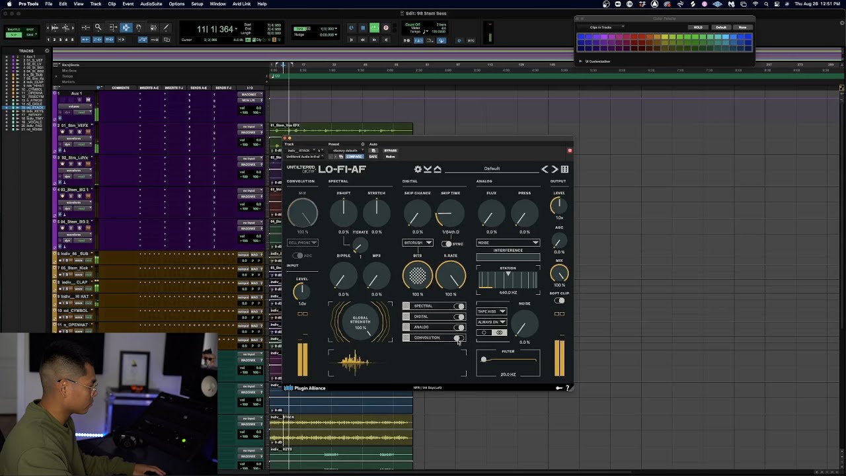The image size is (846, 476).
Task: Click the save preset up-arrow icon
Action: tap(437, 169)
